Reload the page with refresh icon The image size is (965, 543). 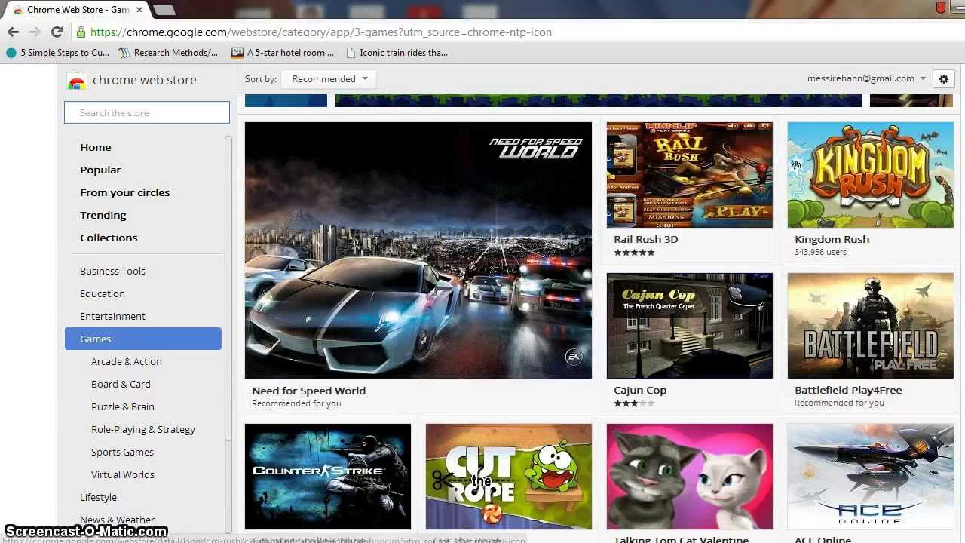coord(57,32)
